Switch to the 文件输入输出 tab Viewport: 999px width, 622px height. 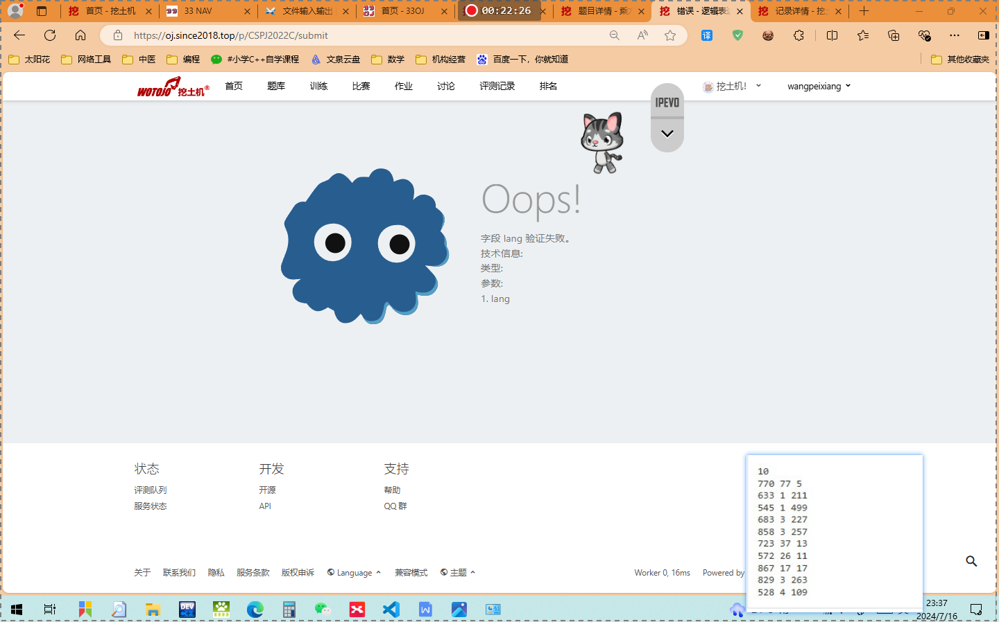point(305,11)
